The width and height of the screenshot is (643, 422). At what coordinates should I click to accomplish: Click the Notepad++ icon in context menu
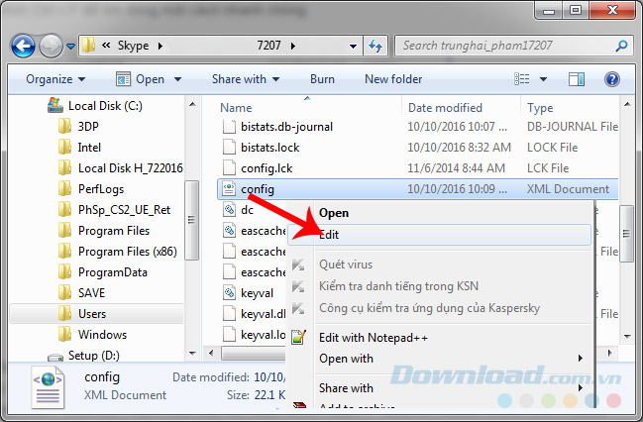298,337
